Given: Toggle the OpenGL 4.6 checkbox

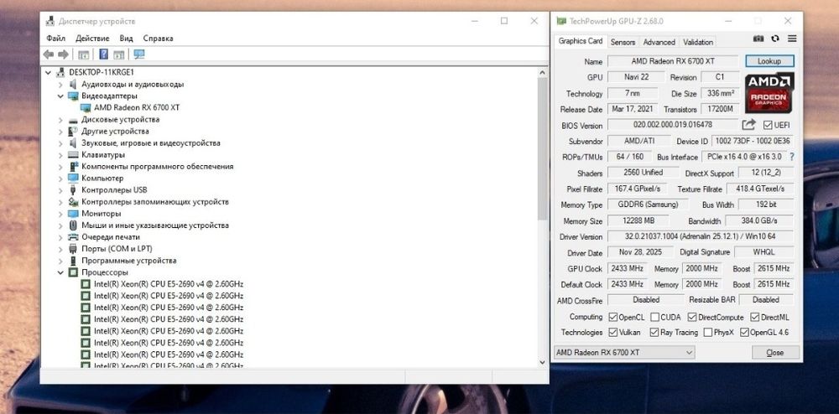Looking at the screenshot, I should 743,332.
